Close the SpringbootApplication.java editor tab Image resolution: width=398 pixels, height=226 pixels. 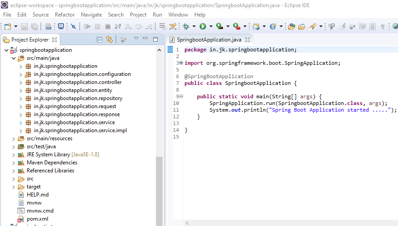(247, 40)
